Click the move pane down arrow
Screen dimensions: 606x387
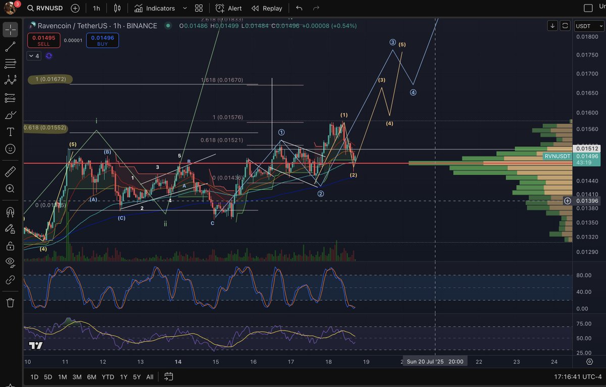coord(553,25)
